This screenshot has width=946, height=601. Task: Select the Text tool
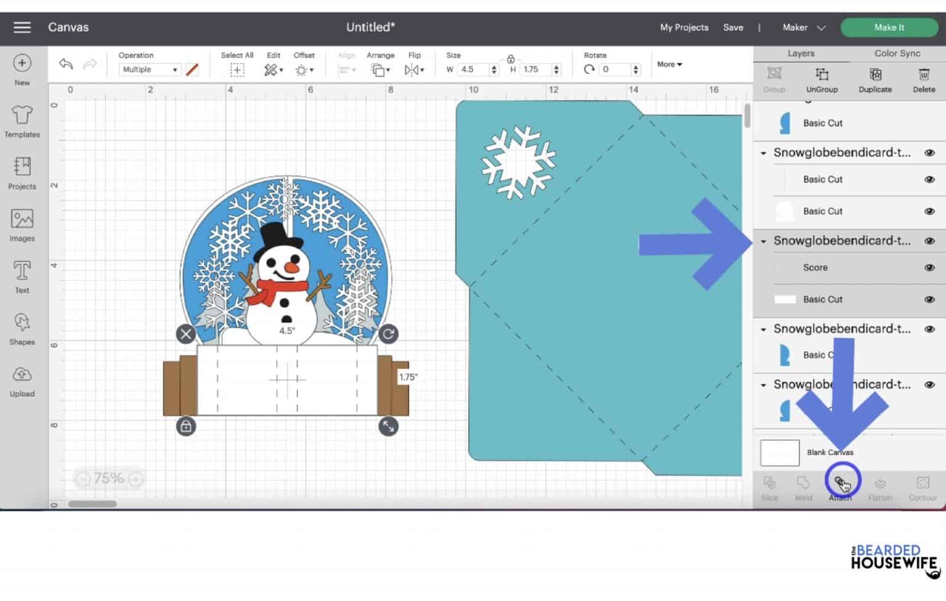pos(22,275)
